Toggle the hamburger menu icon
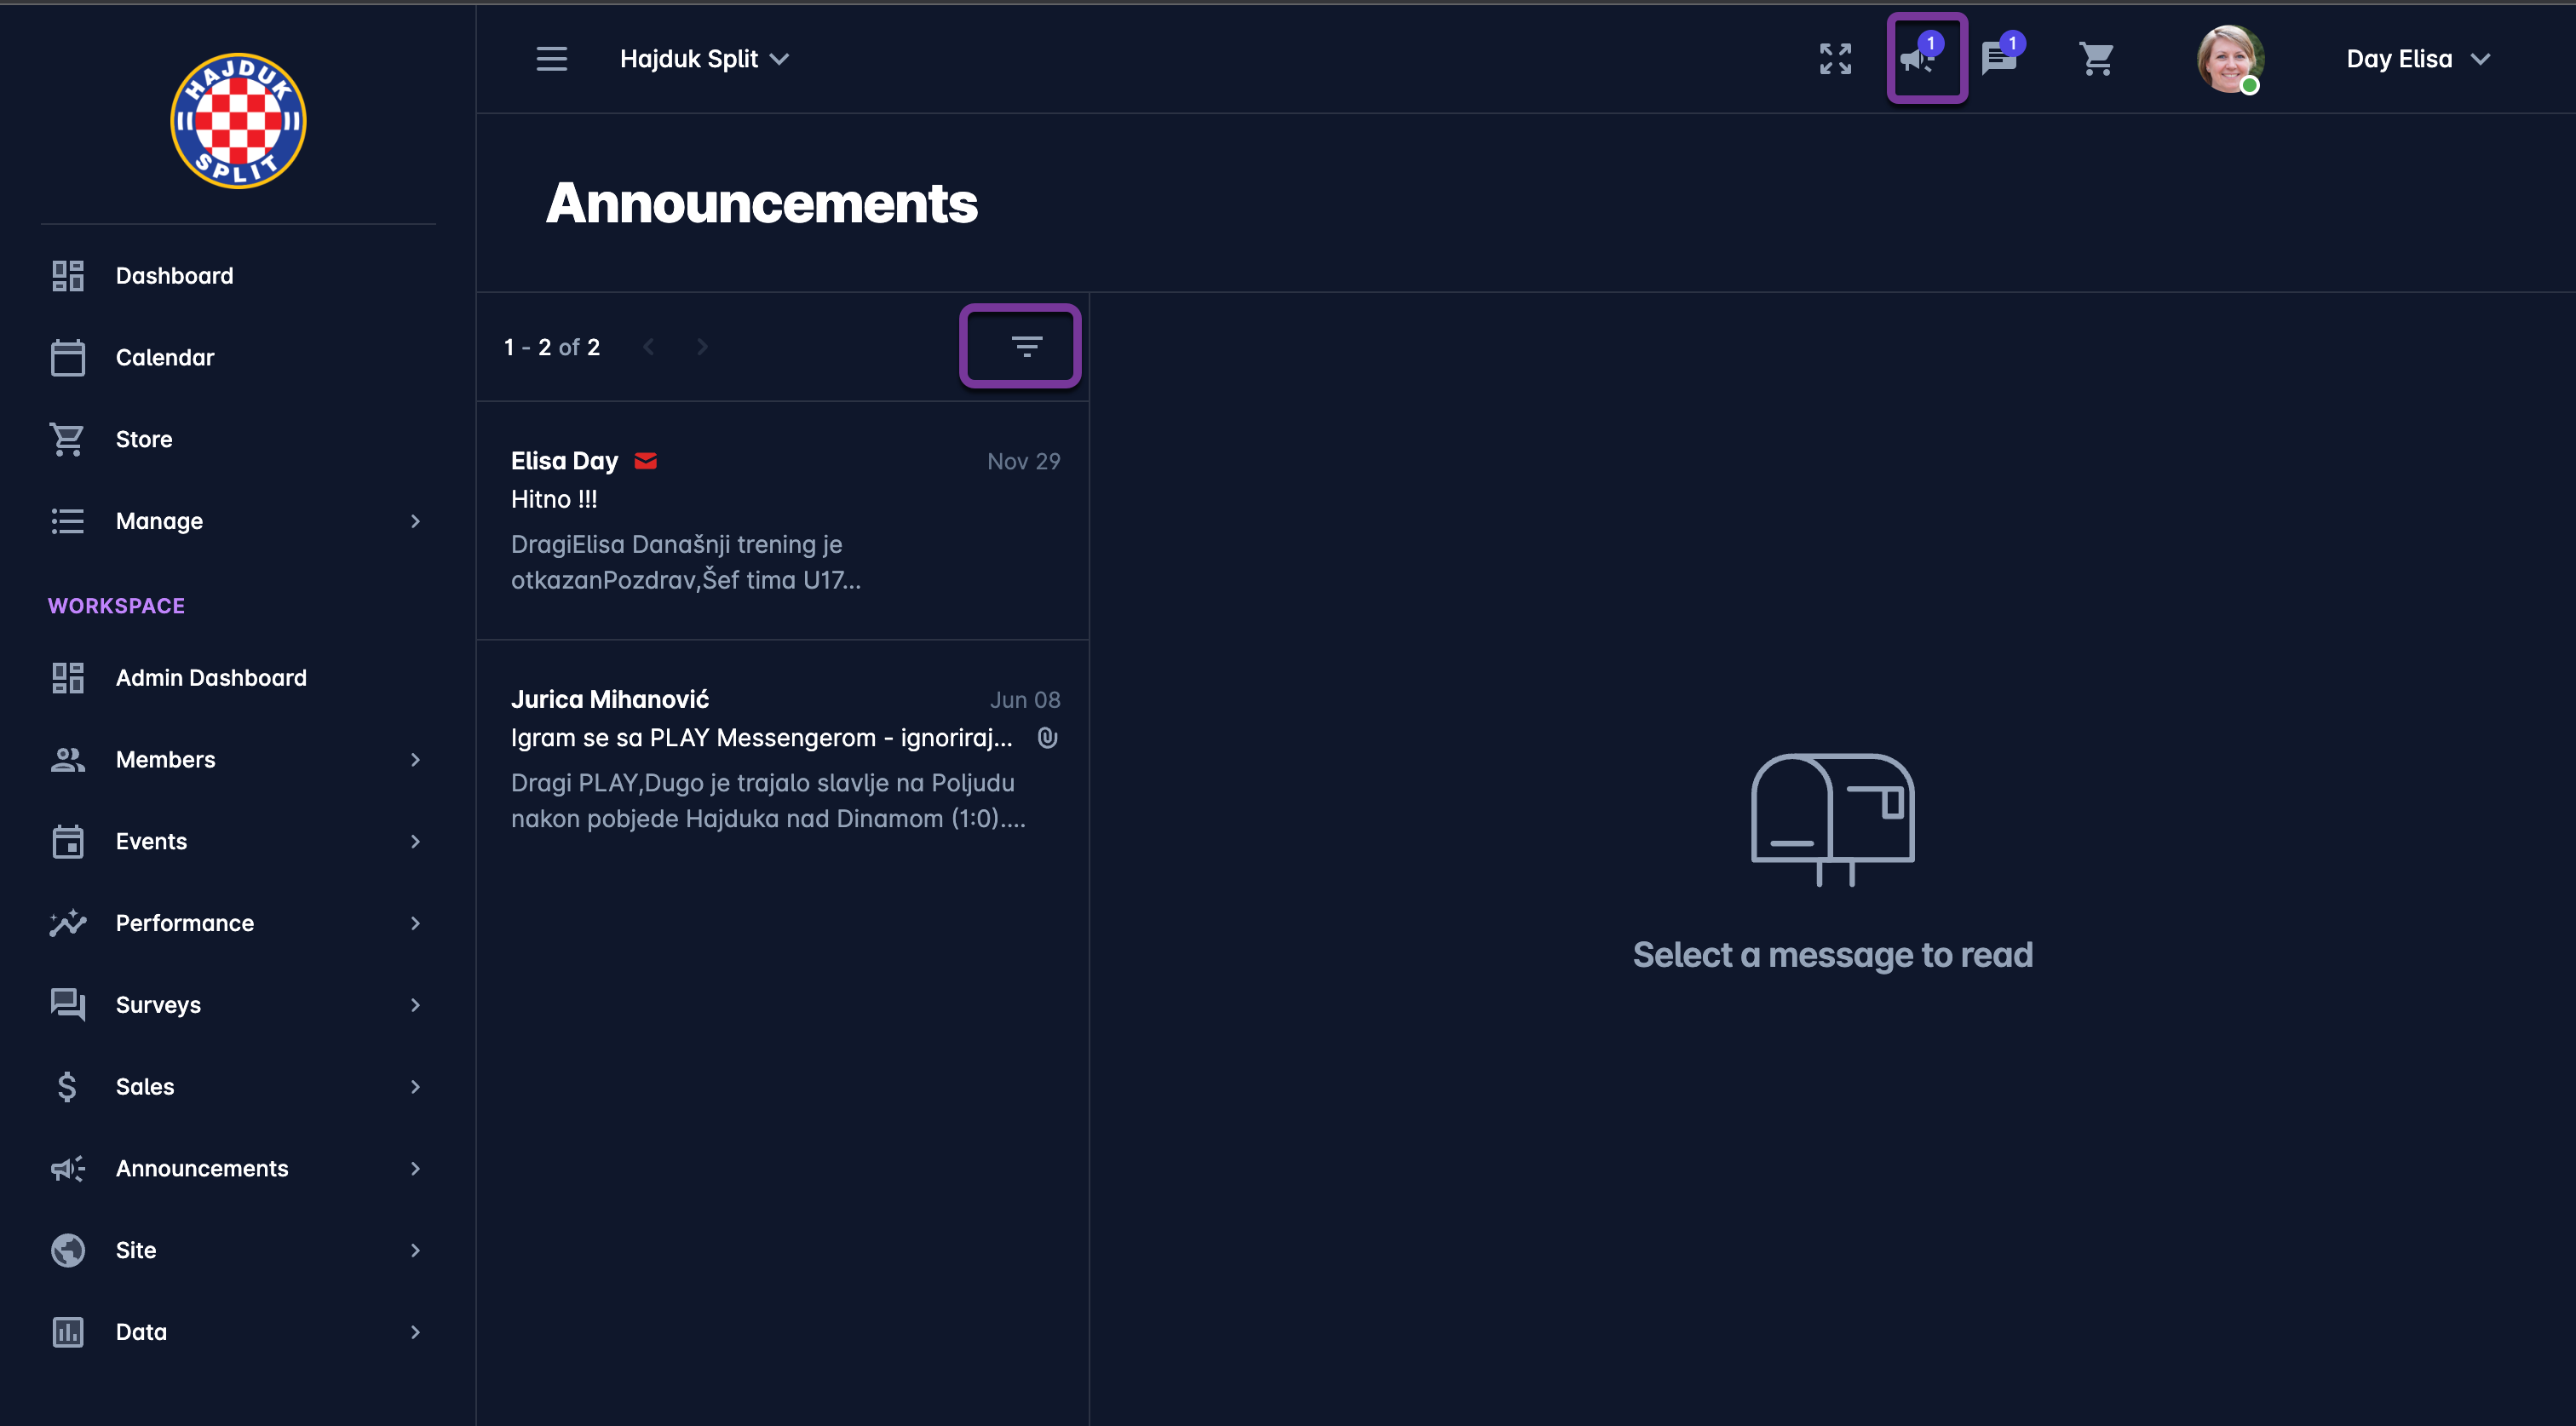This screenshot has width=2576, height=1426. (551, 59)
